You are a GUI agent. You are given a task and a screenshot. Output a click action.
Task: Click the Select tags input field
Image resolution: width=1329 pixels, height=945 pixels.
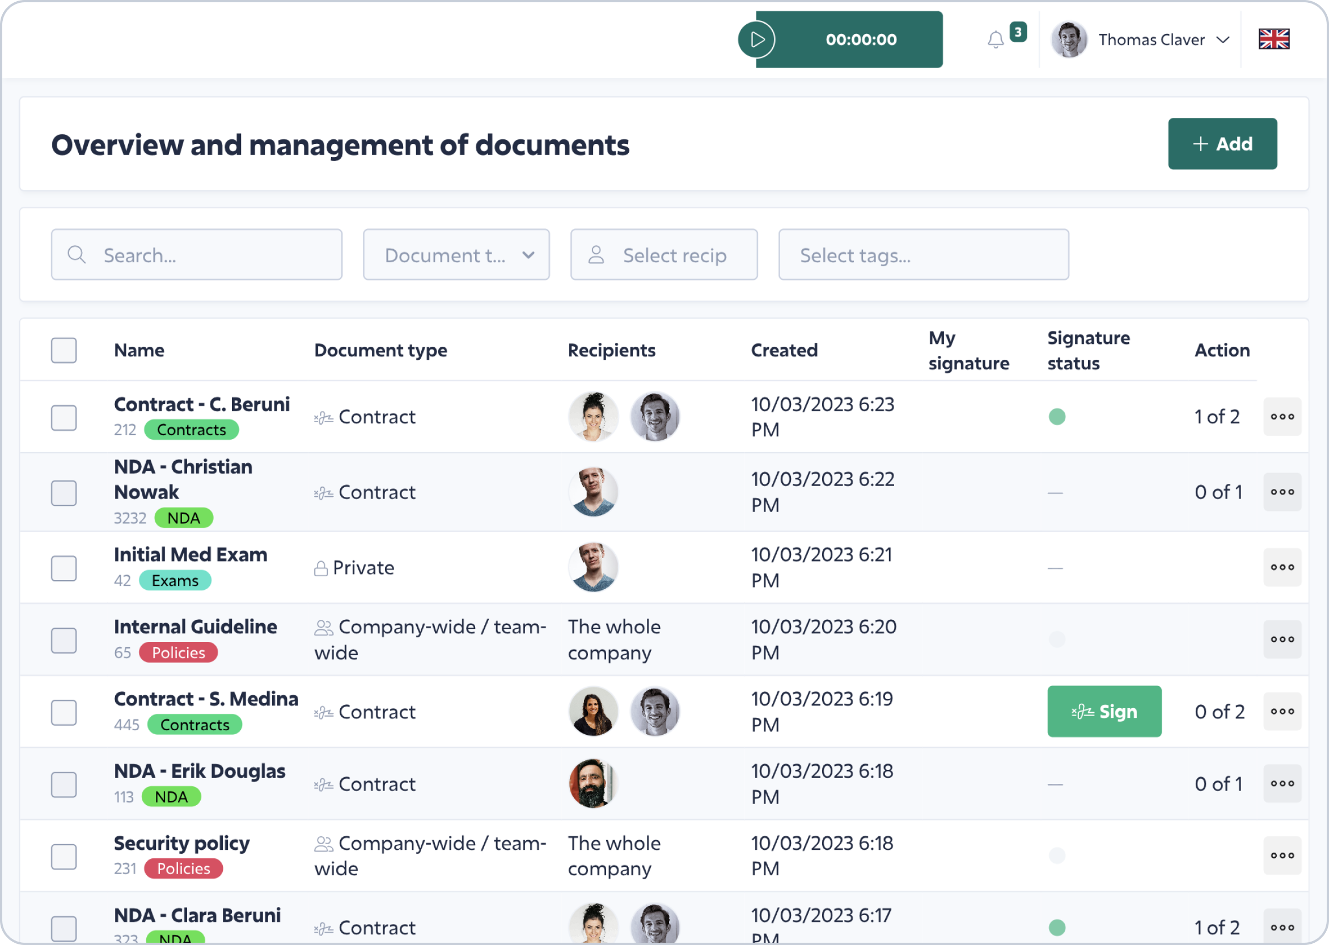tap(923, 255)
